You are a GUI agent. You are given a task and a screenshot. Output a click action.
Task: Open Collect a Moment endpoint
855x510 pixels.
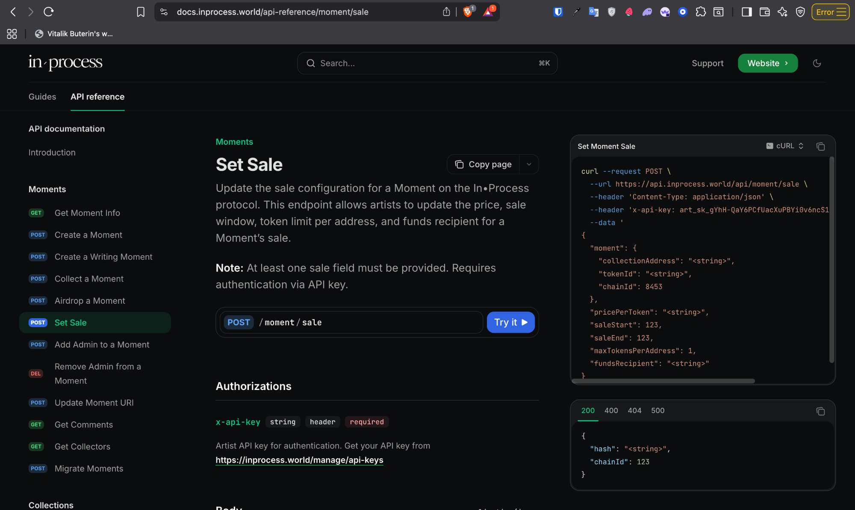click(89, 279)
